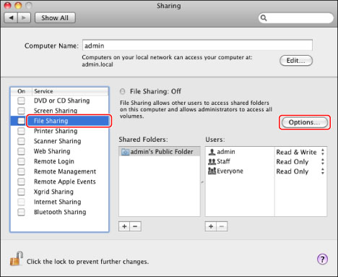The width and height of the screenshot is (338, 277).
Task: Turn on the Remote Login checkbox
Action: tap(21, 161)
